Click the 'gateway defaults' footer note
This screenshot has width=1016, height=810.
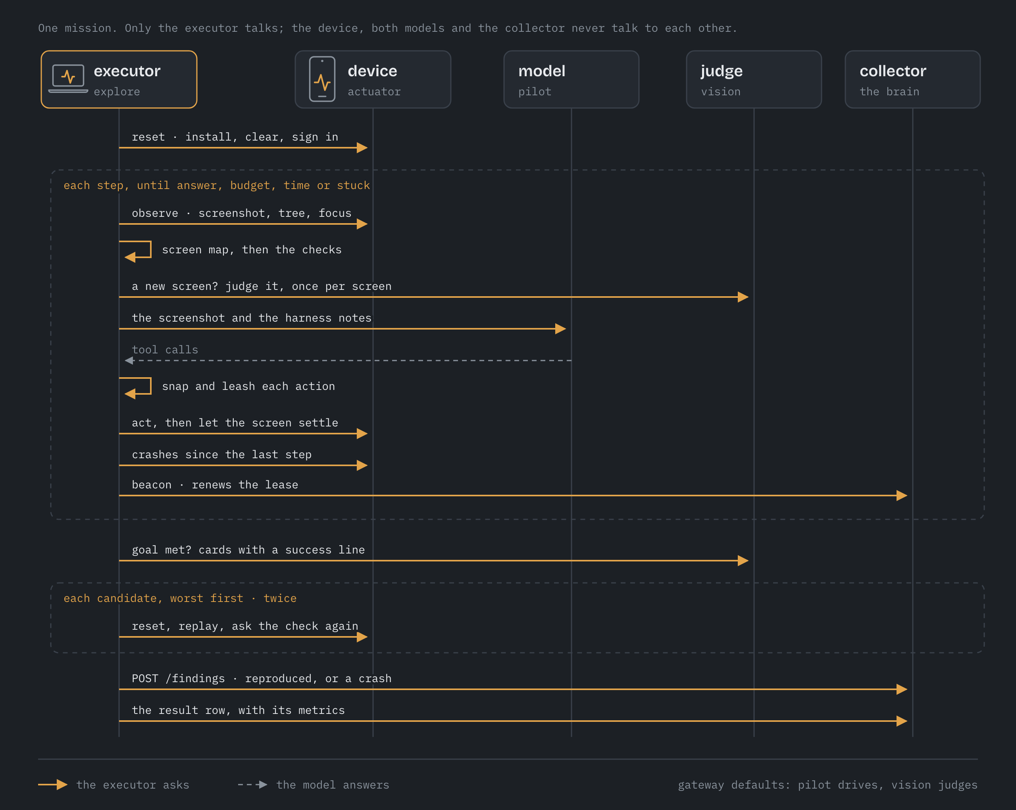(827, 785)
